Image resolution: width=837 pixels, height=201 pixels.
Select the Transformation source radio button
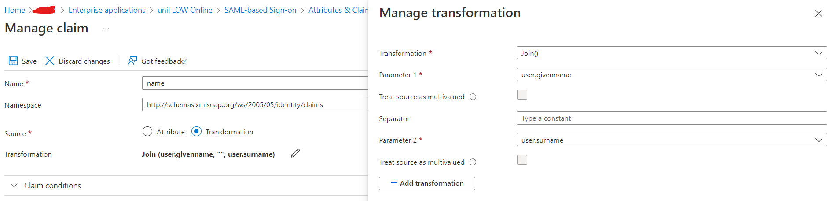[x=196, y=131]
